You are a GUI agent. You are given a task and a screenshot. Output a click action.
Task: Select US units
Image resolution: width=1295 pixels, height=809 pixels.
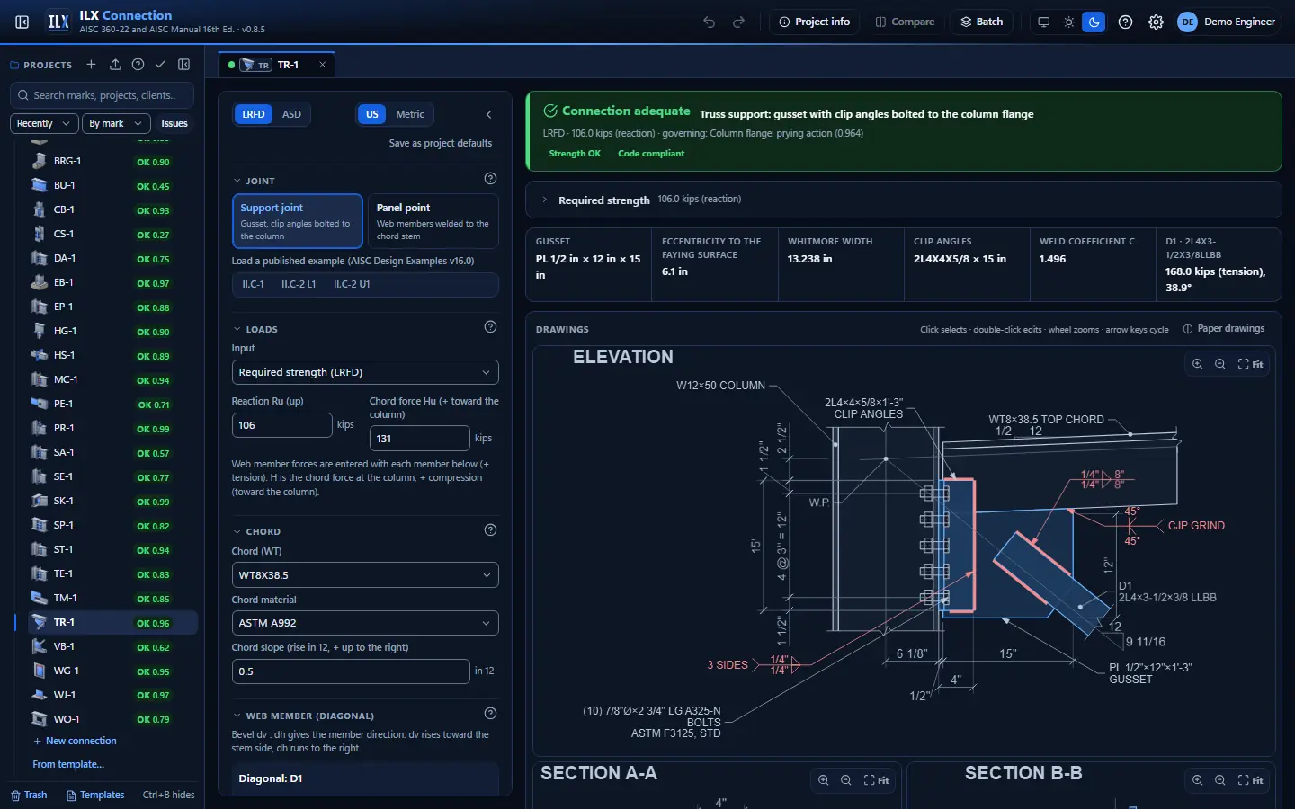(x=371, y=114)
